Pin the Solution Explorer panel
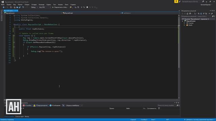 pyautogui.click(x=212, y=11)
